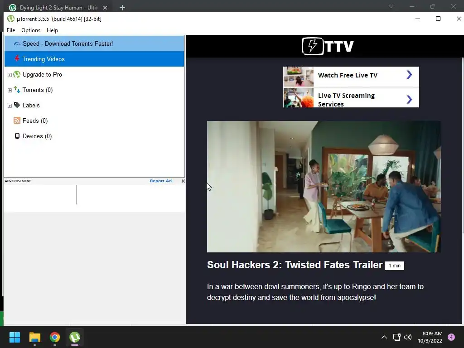The image size is (464, 348).
Task: Click the uTorrent title bar logo icon
Action: pyautogui.click(x=11, y=19)
